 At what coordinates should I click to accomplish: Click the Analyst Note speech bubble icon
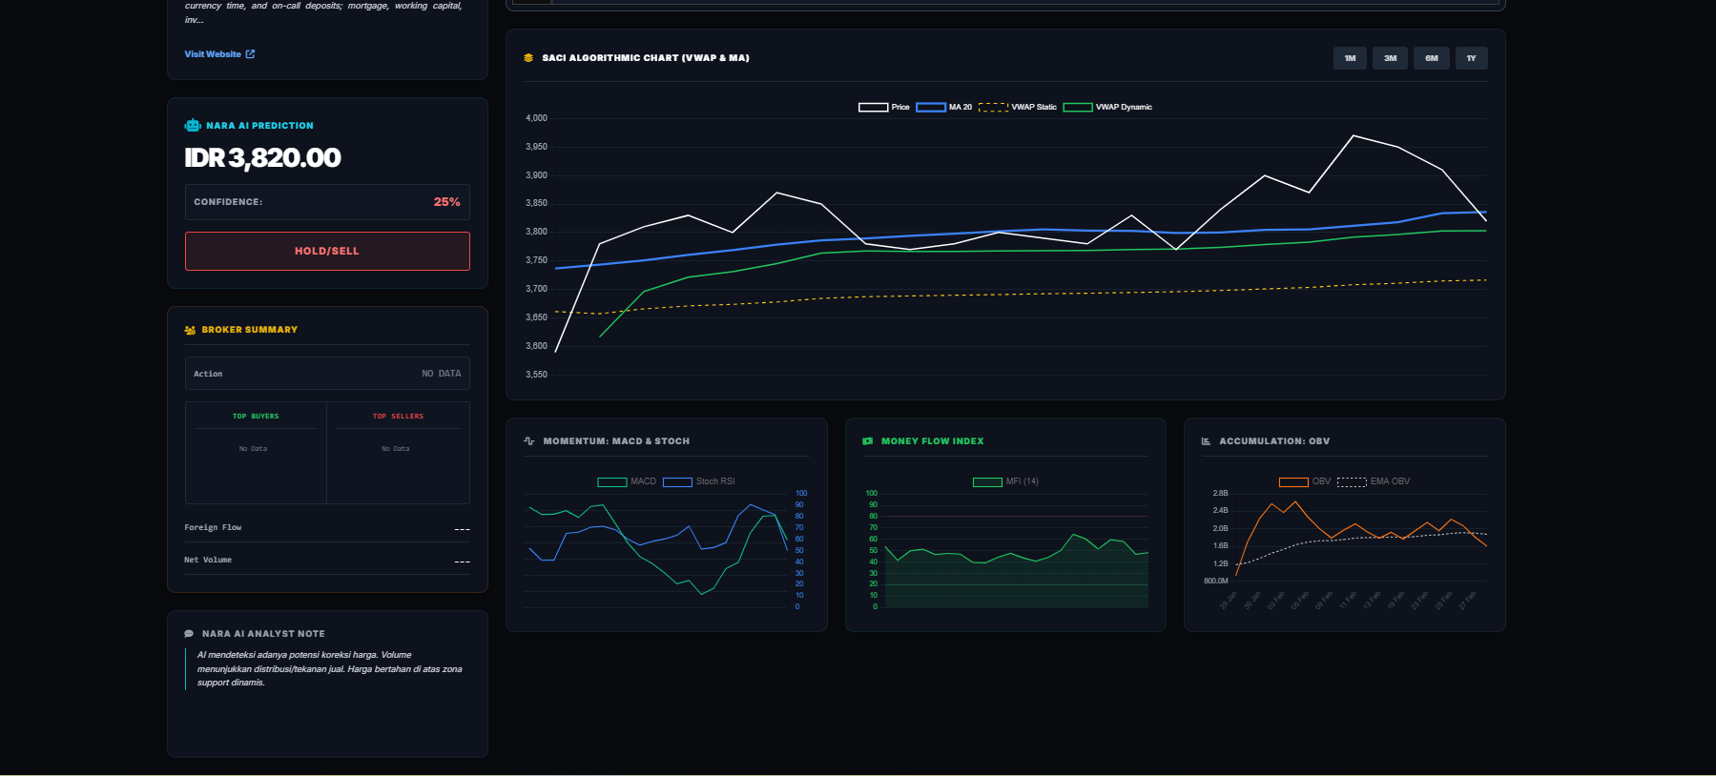click(189, 634)
